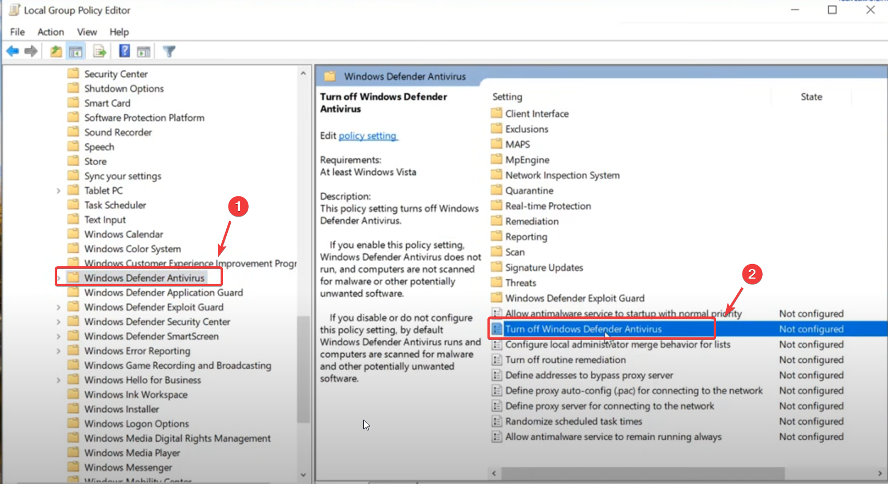This screenshot has height=484, width=888.
Task: Click the policy icon beside Define addresses to bypass proxy server
Action: pos(496,375)
